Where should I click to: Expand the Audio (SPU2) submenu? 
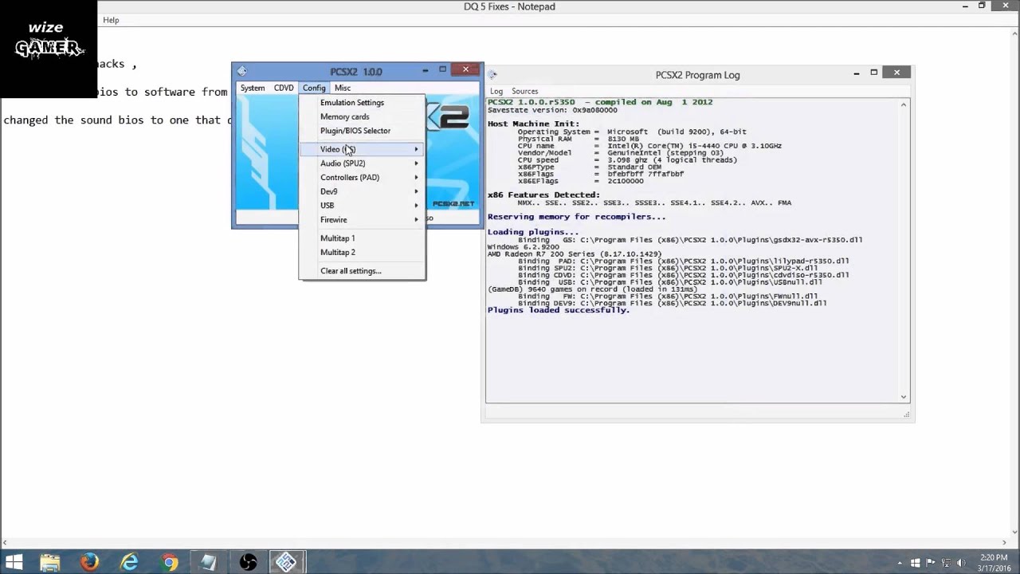pyautogui.click(x=363, y=163)
